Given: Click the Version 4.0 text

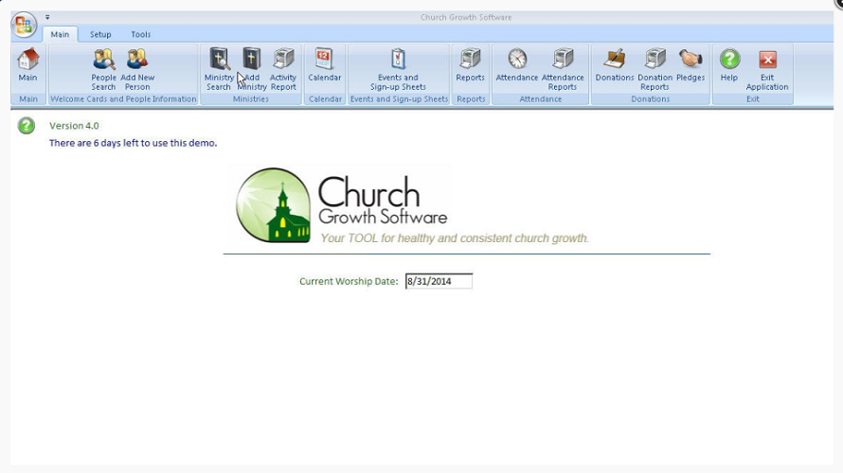Looking at the screenshot, I should pos(74,126).
